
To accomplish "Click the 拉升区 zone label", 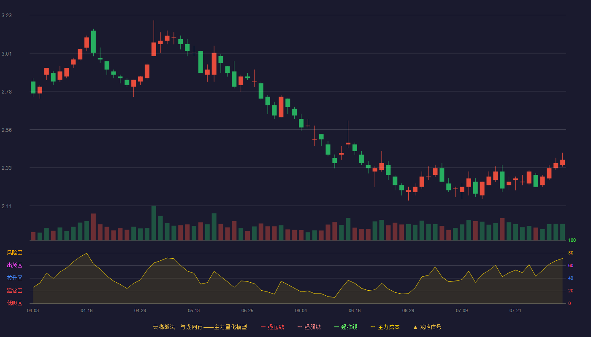I will pyautogui.click(x=14, y=278).
